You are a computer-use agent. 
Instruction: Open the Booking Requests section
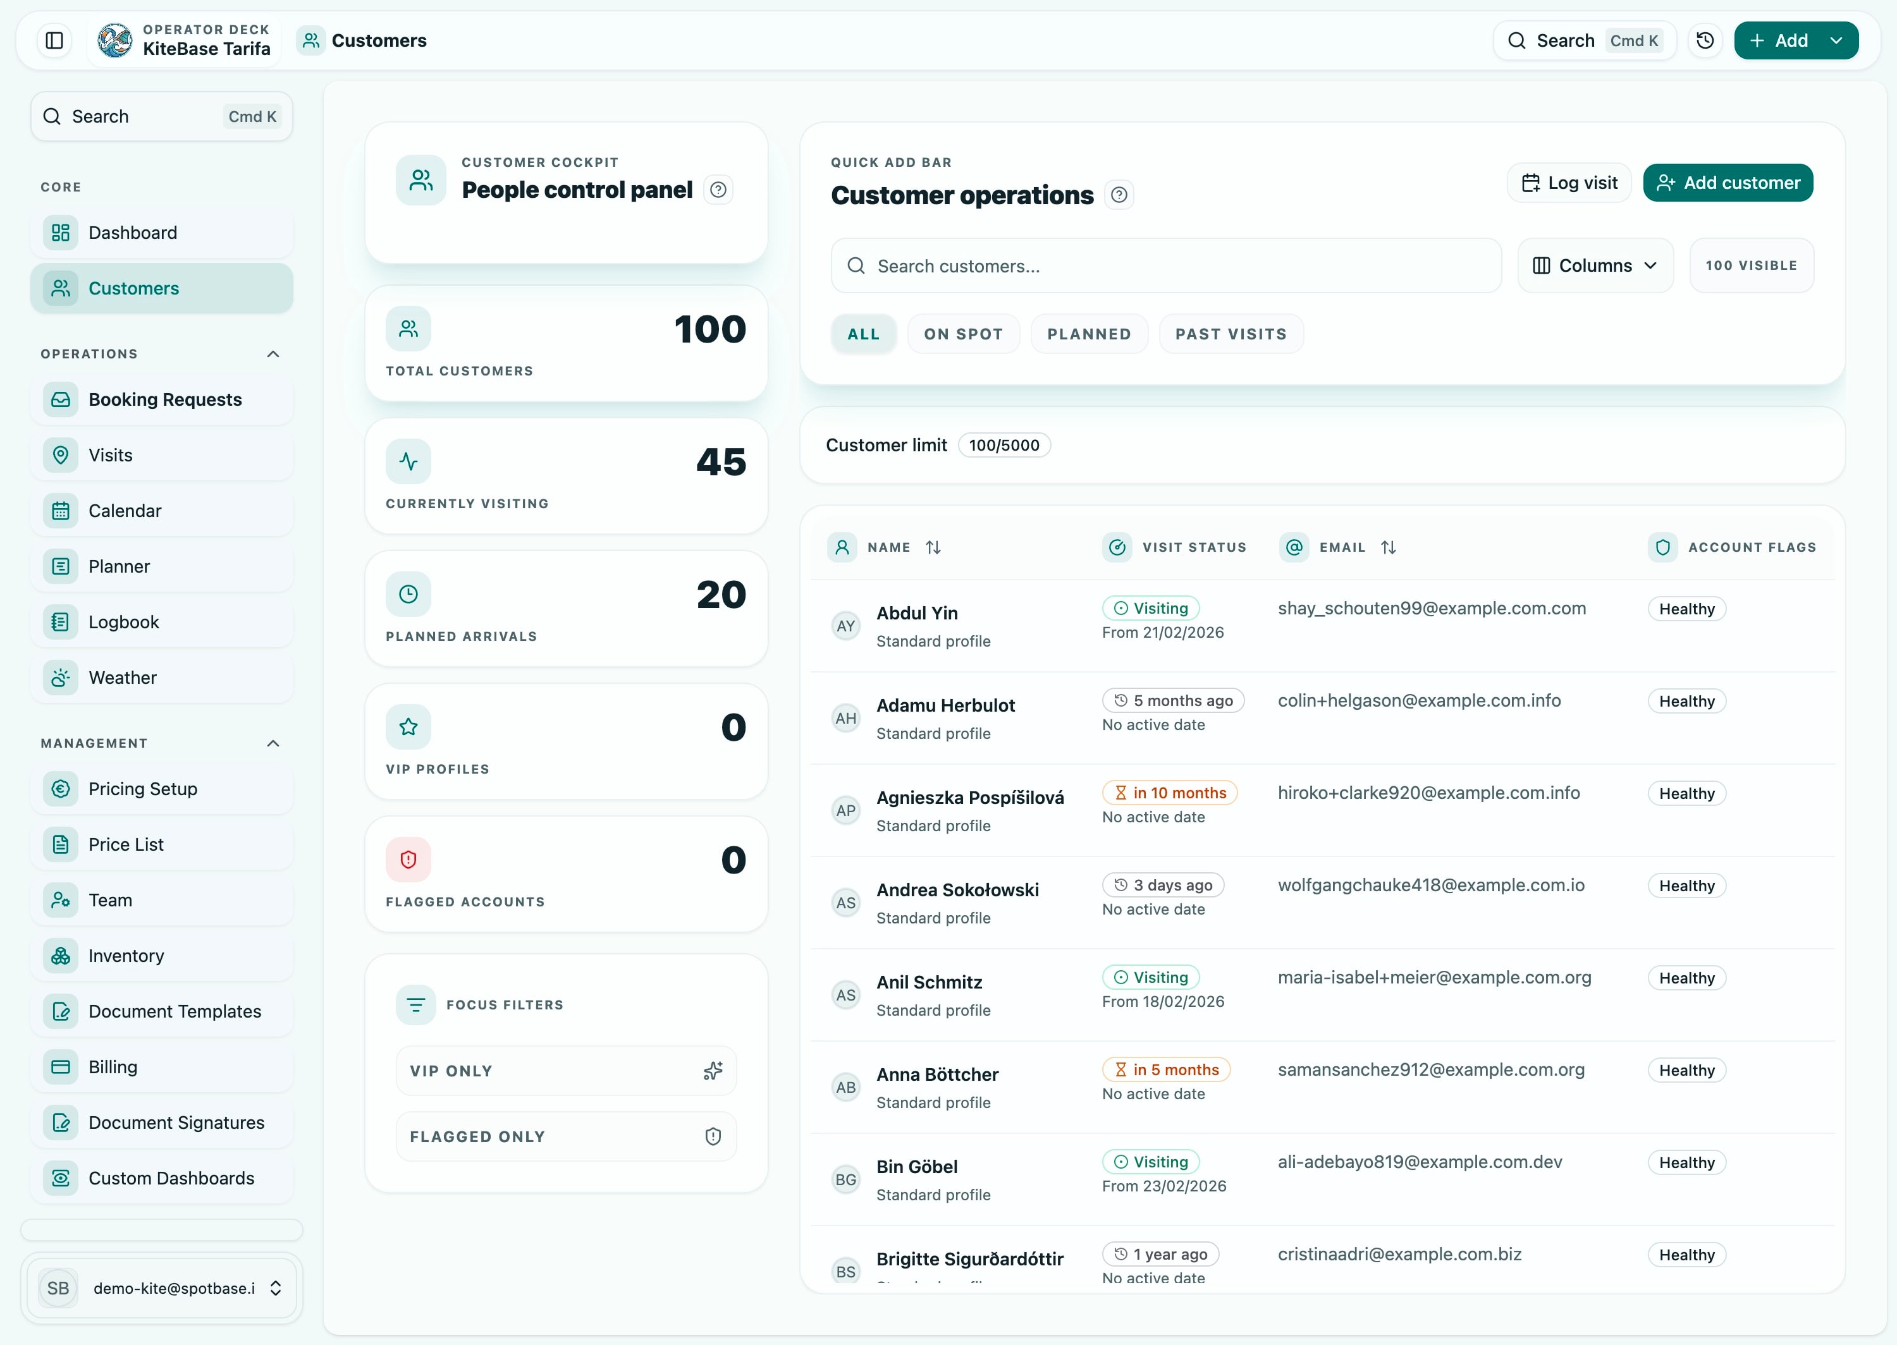(x=164, y=399)
